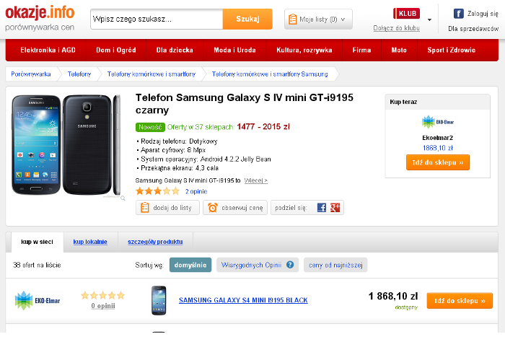Share product on Google Plus icon
505x337 pixels.
coord(335,208)
